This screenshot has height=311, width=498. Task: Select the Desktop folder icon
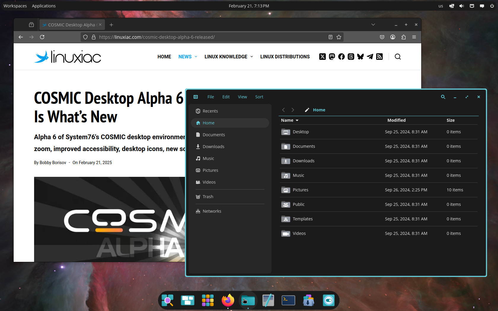[x=285, y=132]
